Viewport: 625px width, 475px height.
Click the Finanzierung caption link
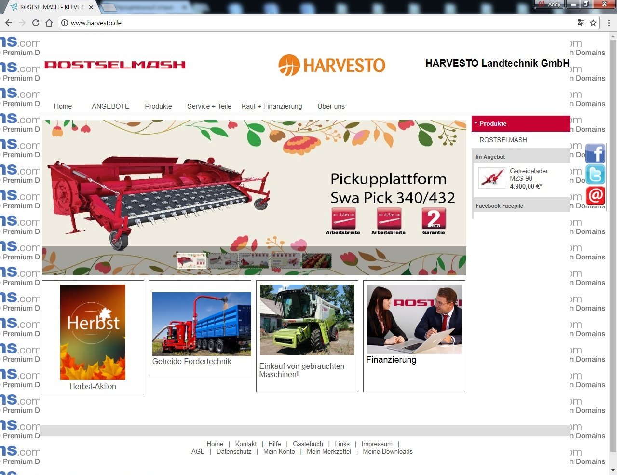tap(391, 360)
